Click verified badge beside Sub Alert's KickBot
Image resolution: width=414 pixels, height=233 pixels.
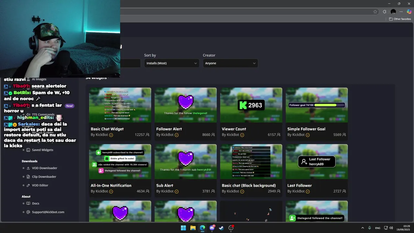click(177, 192)
